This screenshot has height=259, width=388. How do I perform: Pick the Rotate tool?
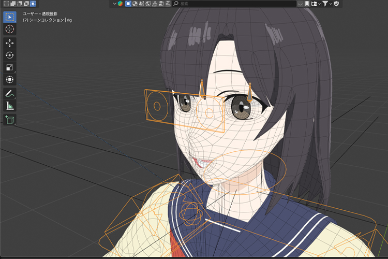pos(9,55)
